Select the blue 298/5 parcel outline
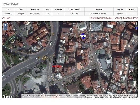Image resolution: width=140 pixels, height=105 pixels. tap(83, 36)
